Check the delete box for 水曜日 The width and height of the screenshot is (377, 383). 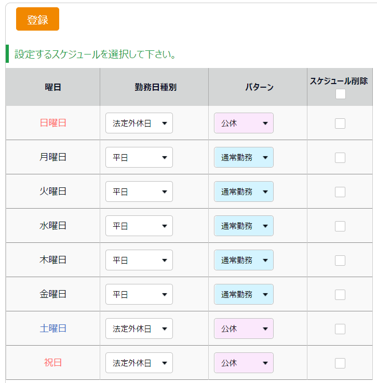tap(340, 226)
